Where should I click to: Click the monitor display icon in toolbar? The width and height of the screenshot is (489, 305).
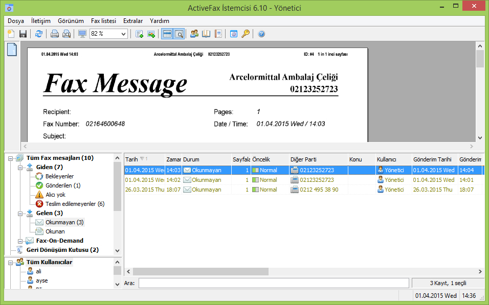click(x=82, y=34)
